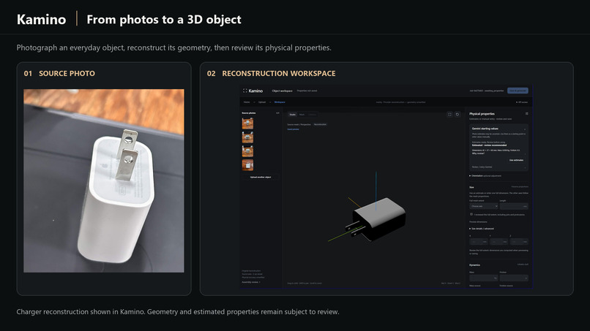Viewport: 590px width, 331px height.
Task: Click the X dimension input
Action: coord(479,242)
